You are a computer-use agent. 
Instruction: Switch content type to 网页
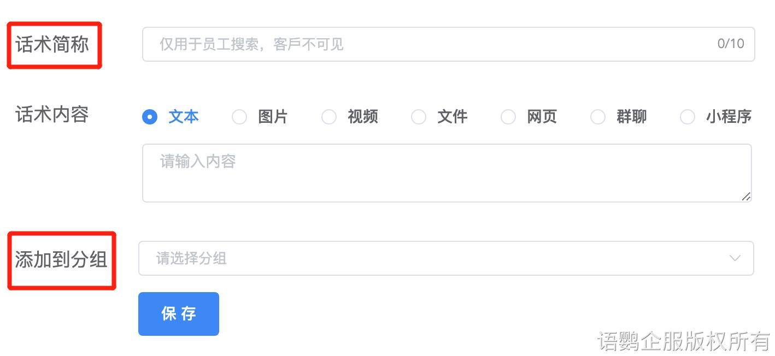tap(508, 117)
